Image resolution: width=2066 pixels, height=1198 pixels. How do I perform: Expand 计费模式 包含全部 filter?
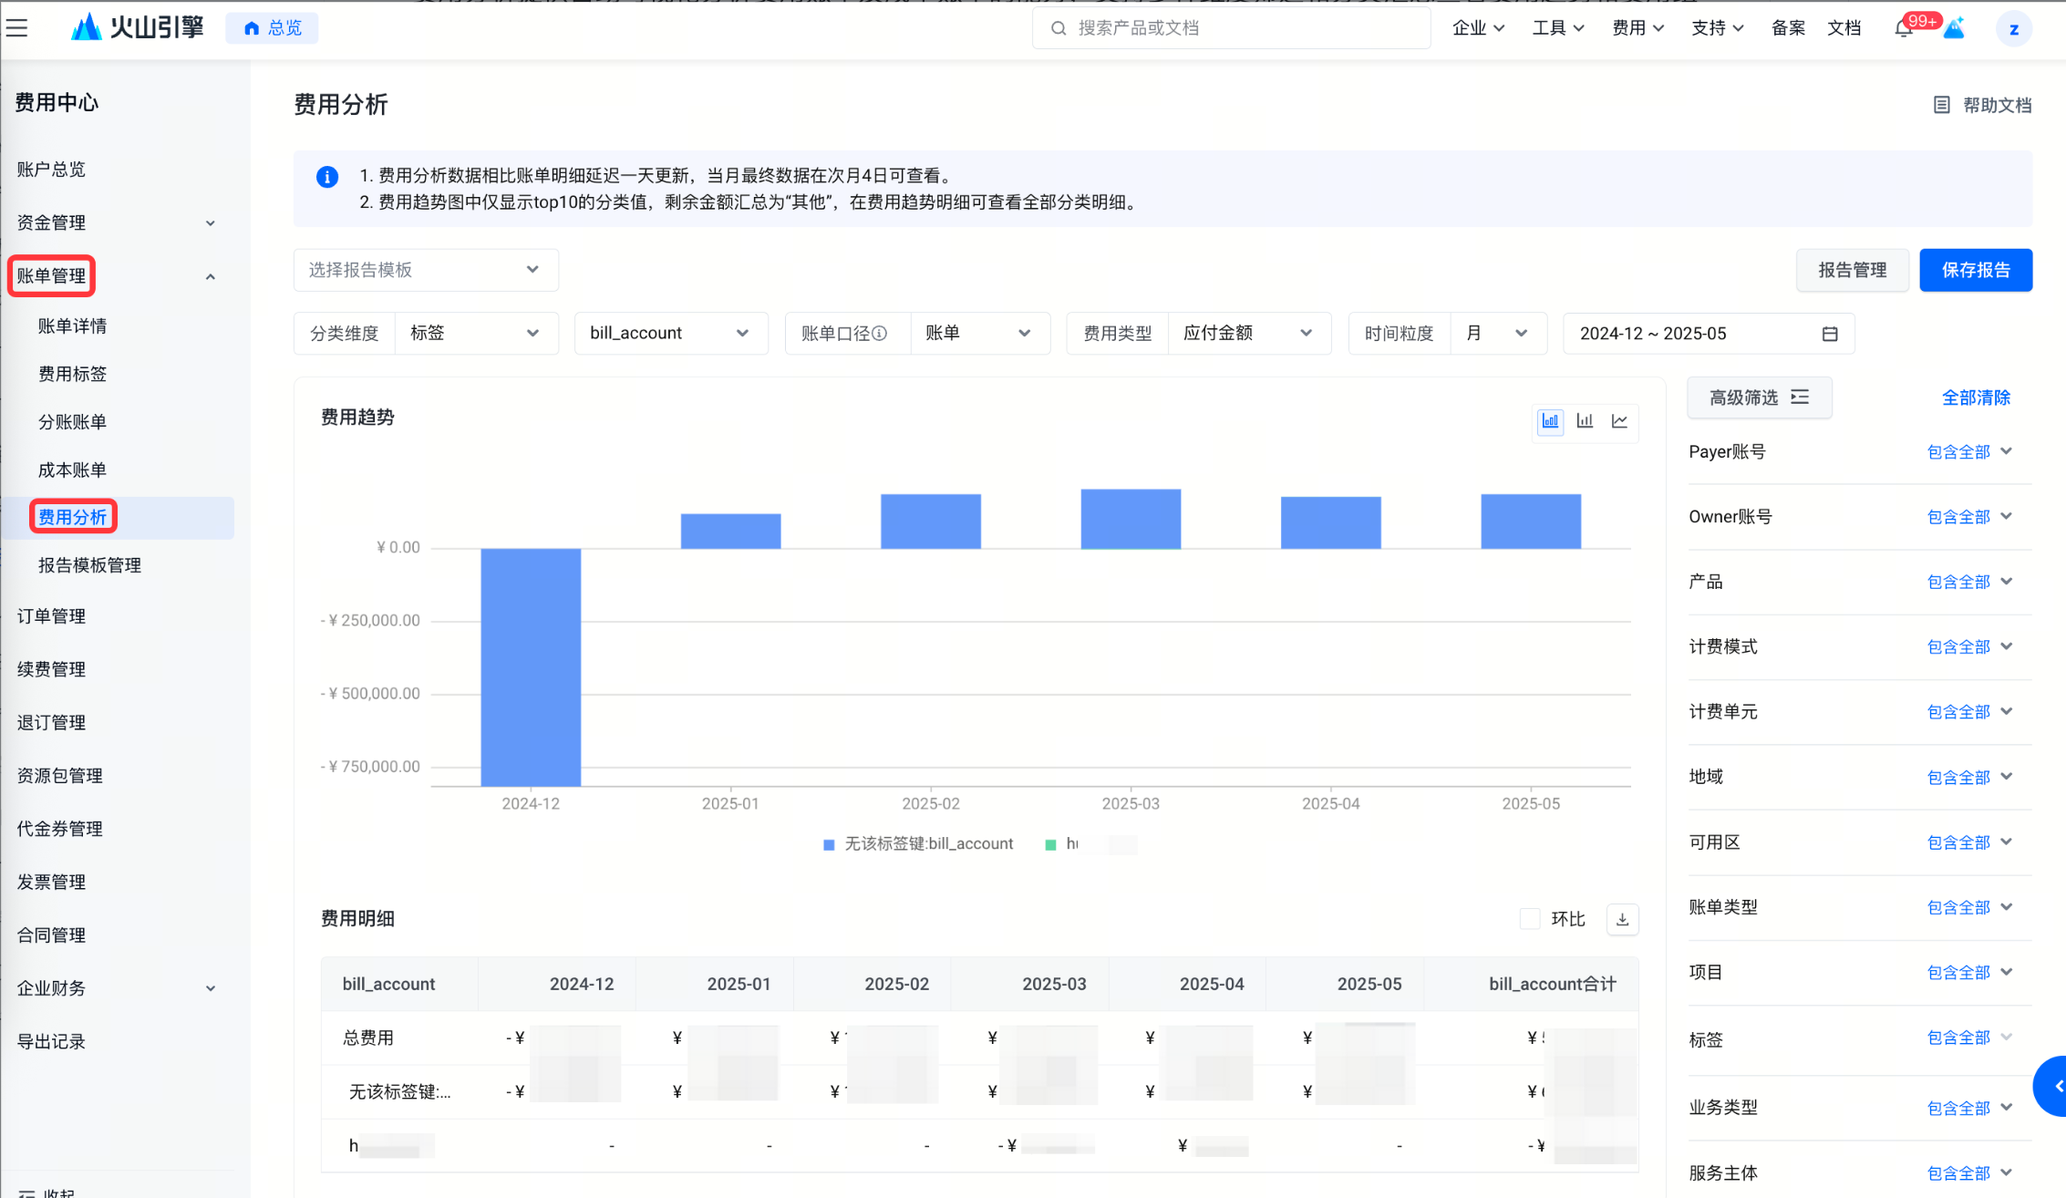[1969, 647]
